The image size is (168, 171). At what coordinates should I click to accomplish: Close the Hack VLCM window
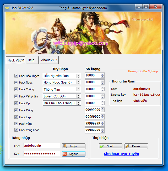click(x=156, y=7)
